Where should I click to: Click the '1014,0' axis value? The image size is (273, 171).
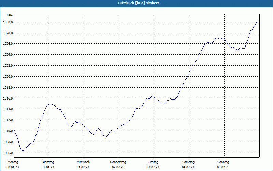tap(8, 109)
